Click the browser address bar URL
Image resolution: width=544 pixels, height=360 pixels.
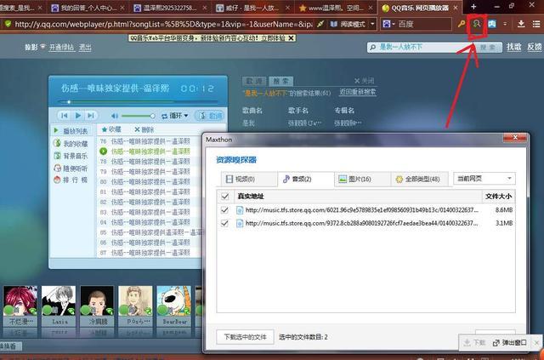click(x=163, y=24)
